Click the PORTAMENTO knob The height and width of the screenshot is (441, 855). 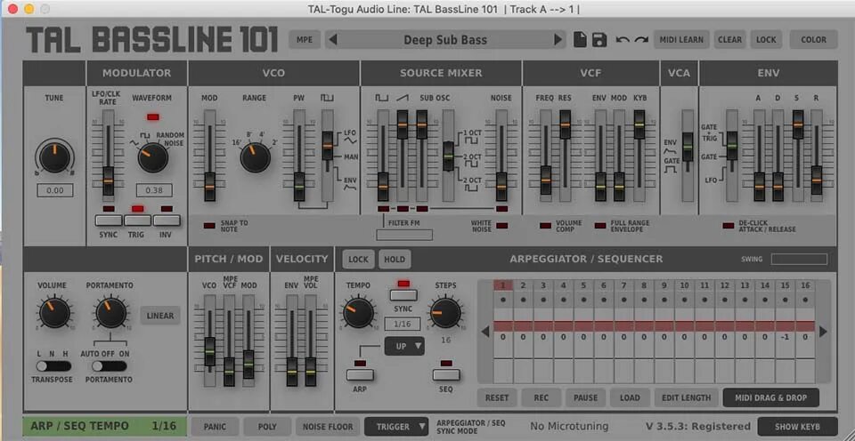pyautogui.click(x=111, y=312)
